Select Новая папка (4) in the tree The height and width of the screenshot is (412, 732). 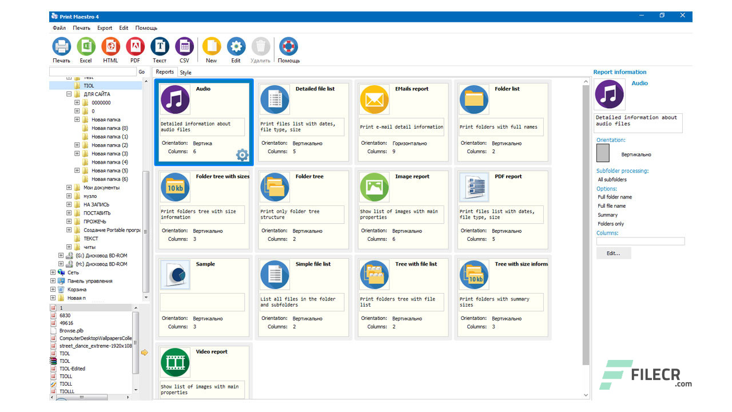pos(110,162)
